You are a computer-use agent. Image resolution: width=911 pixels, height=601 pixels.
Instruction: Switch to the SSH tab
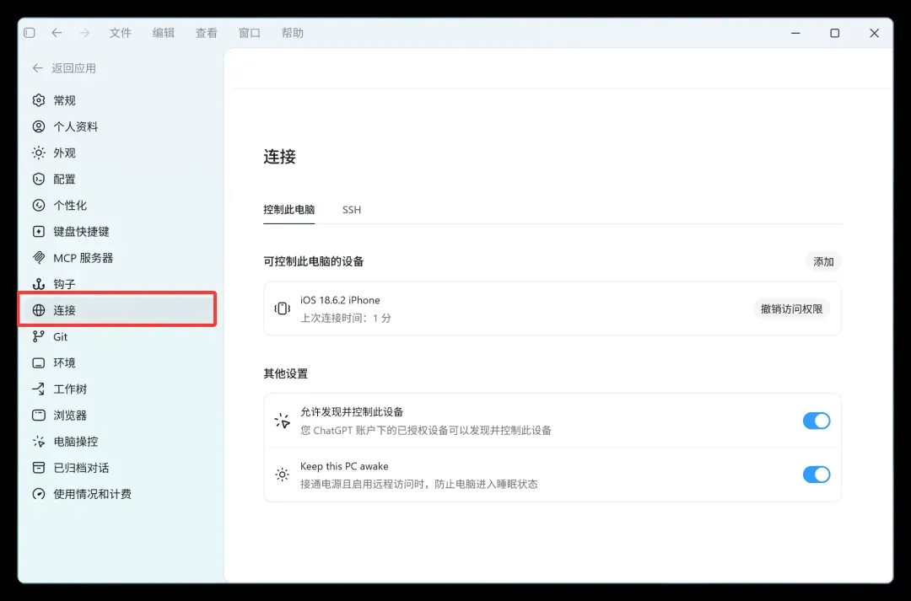pyautogui.click(x=352, y=210)
